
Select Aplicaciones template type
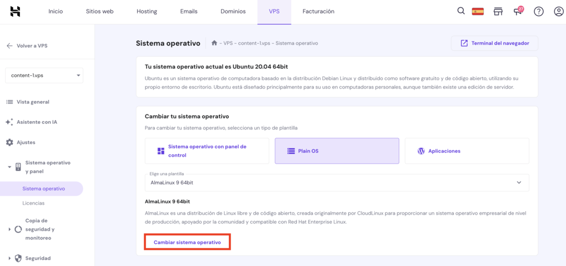[467, 151]
